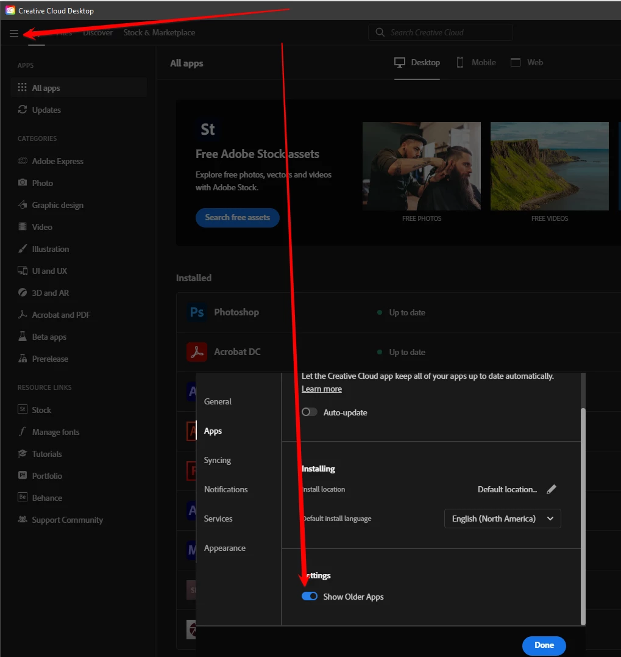The width and height of the screenshot is (621, 657).
Task: Switch to the Web tab
Action: 527,62
